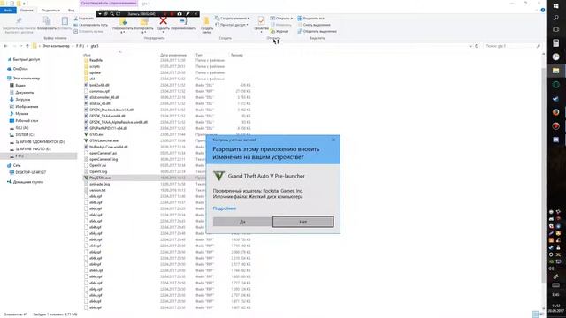Click Скопировать путь in the ribbon

[x=90, y=25]
